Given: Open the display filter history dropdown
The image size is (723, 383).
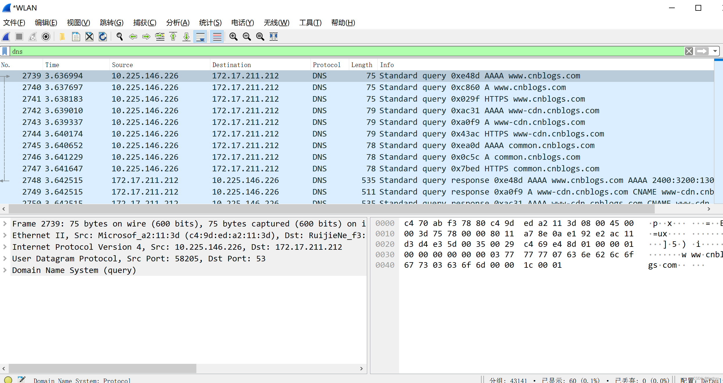Looking at the screenshot, I should (715, 51).
